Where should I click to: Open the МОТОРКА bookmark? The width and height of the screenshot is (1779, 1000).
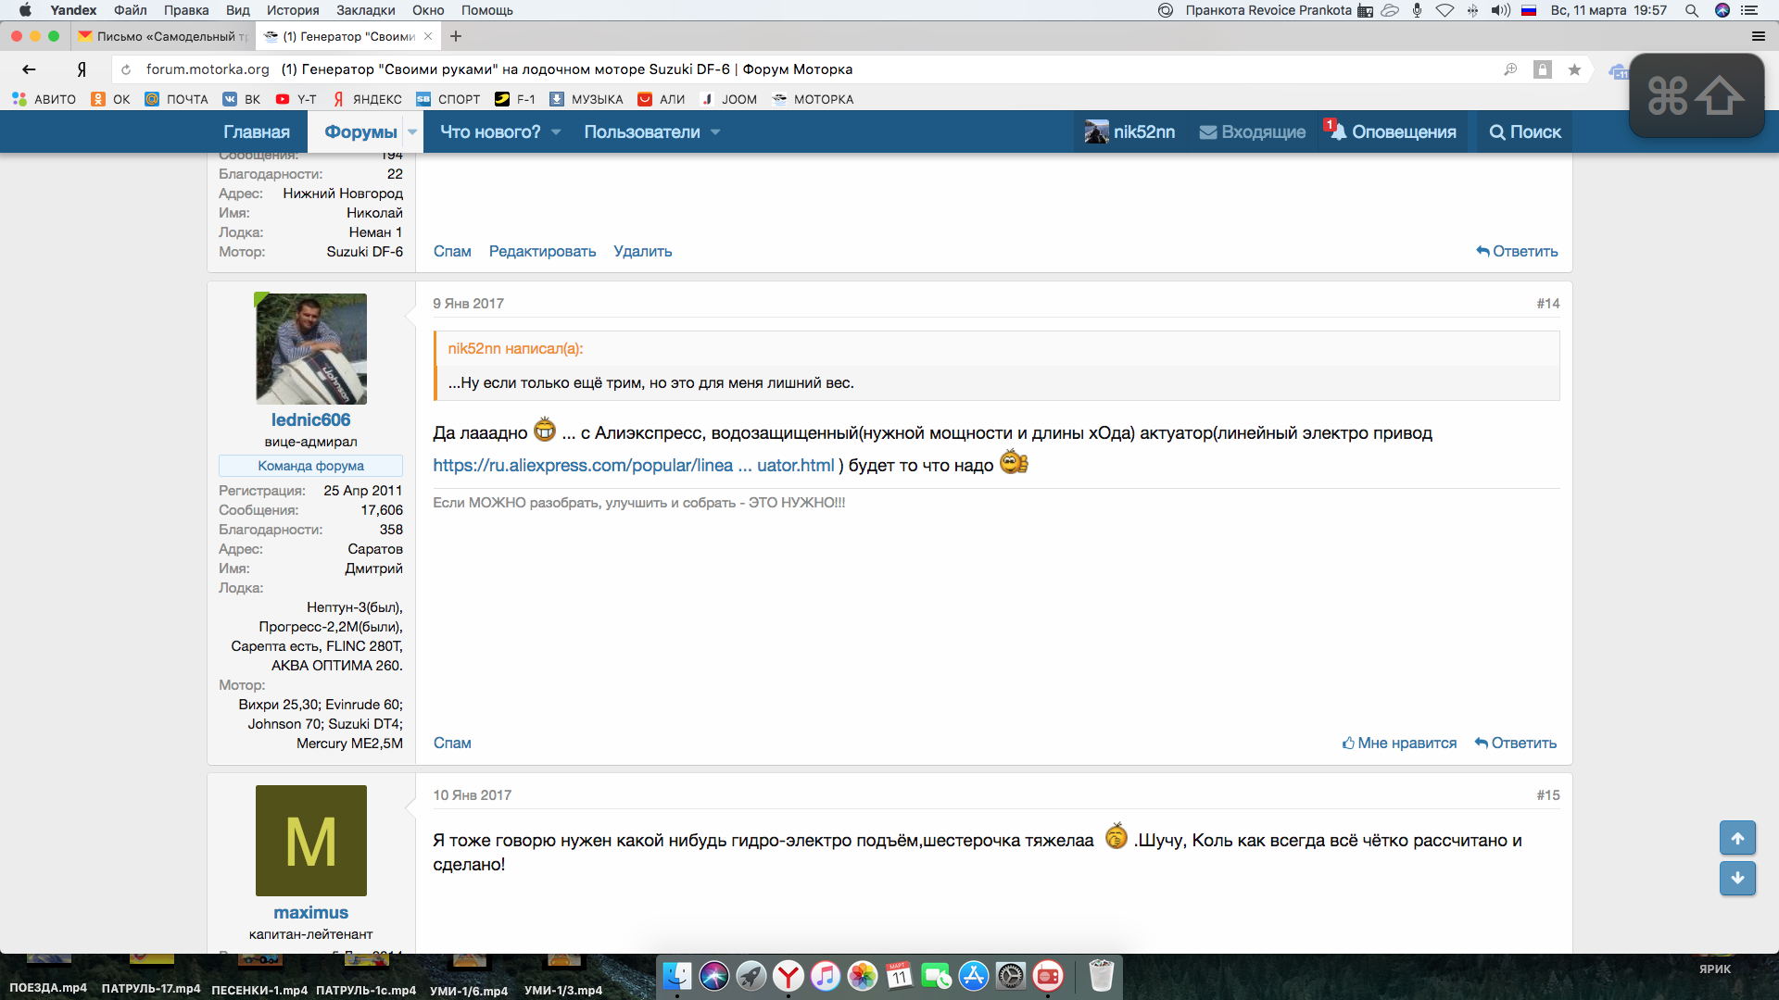coord(813,99)
